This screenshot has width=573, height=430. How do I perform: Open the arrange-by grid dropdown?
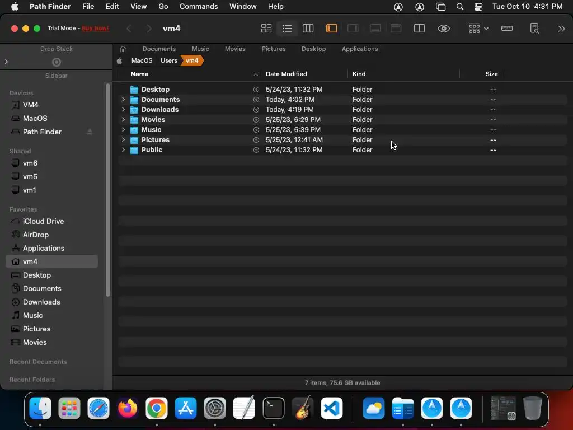click(x=478, y=29)
